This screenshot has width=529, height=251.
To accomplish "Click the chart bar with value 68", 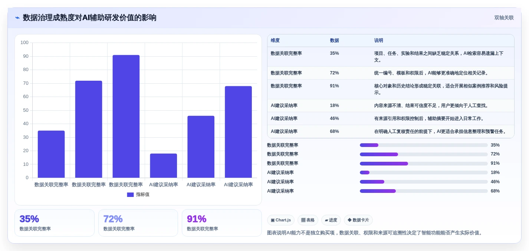I will click(238, 132).
